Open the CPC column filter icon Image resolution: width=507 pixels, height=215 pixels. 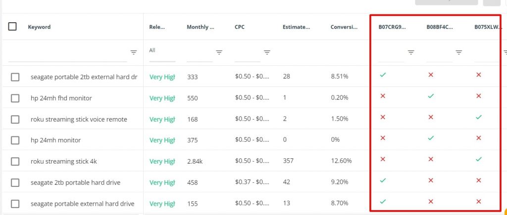point(267,52)
